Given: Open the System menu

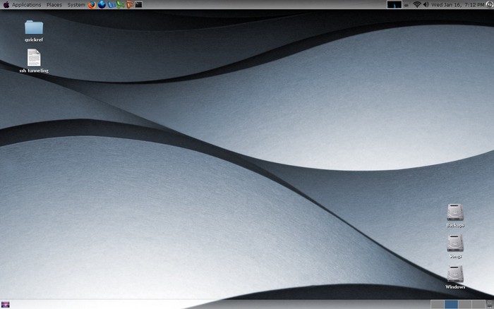Looking at the screenshot, I should [x=76, y=5].
